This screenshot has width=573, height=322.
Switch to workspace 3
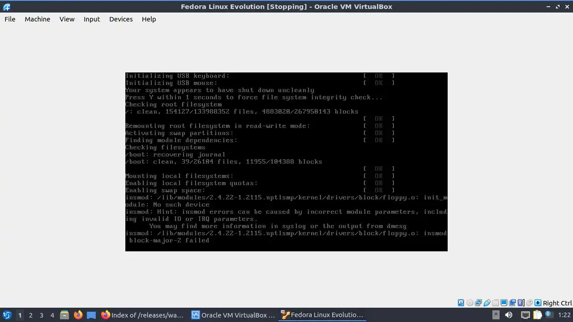coord(41,315)
